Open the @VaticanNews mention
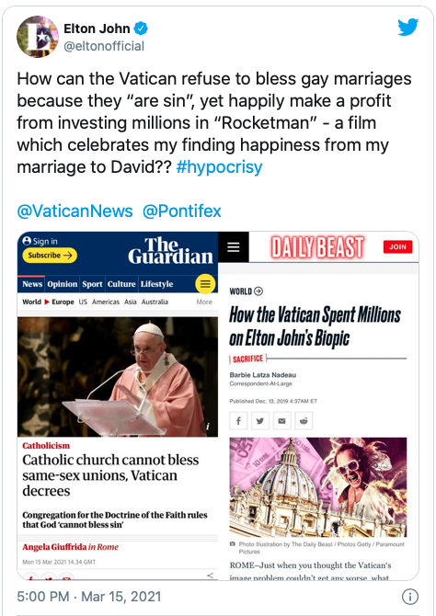This screenshot has width=436, height=616. tap(75, 211)
